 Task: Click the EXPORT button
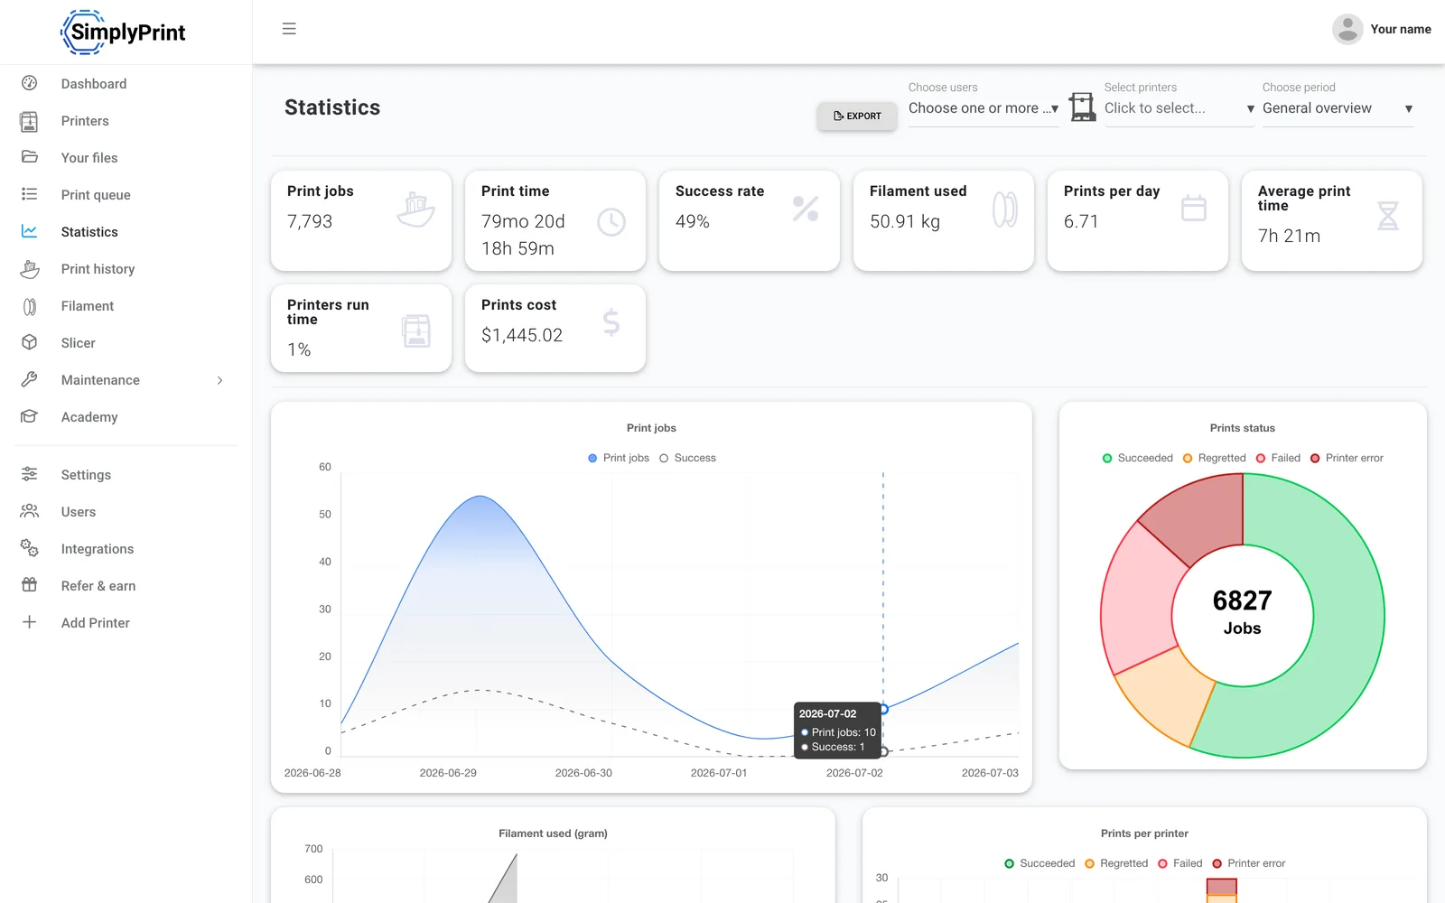tap(857, 116)
